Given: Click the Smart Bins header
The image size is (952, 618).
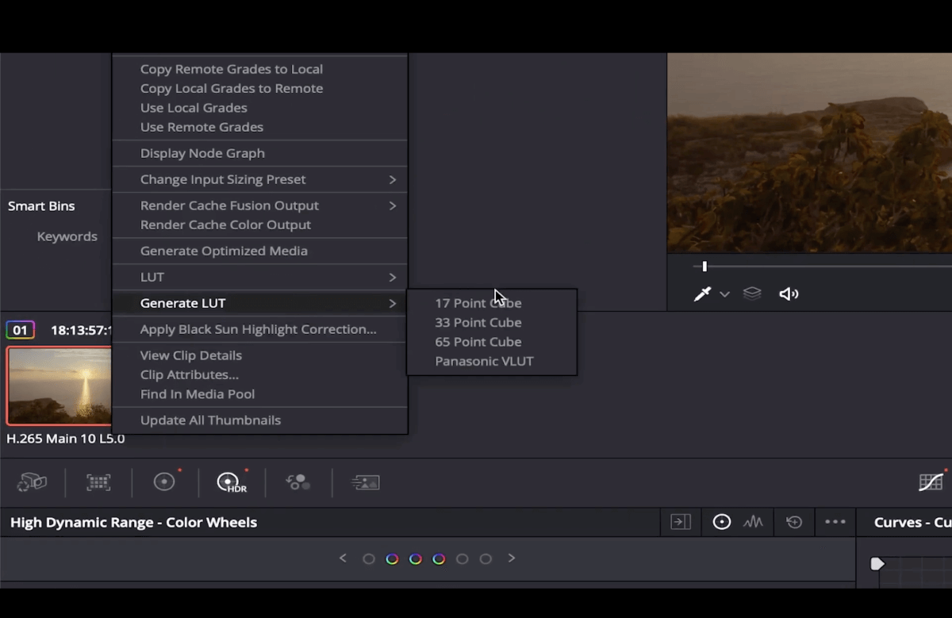Looking at the screenshot, I should (x=41, y=206).
